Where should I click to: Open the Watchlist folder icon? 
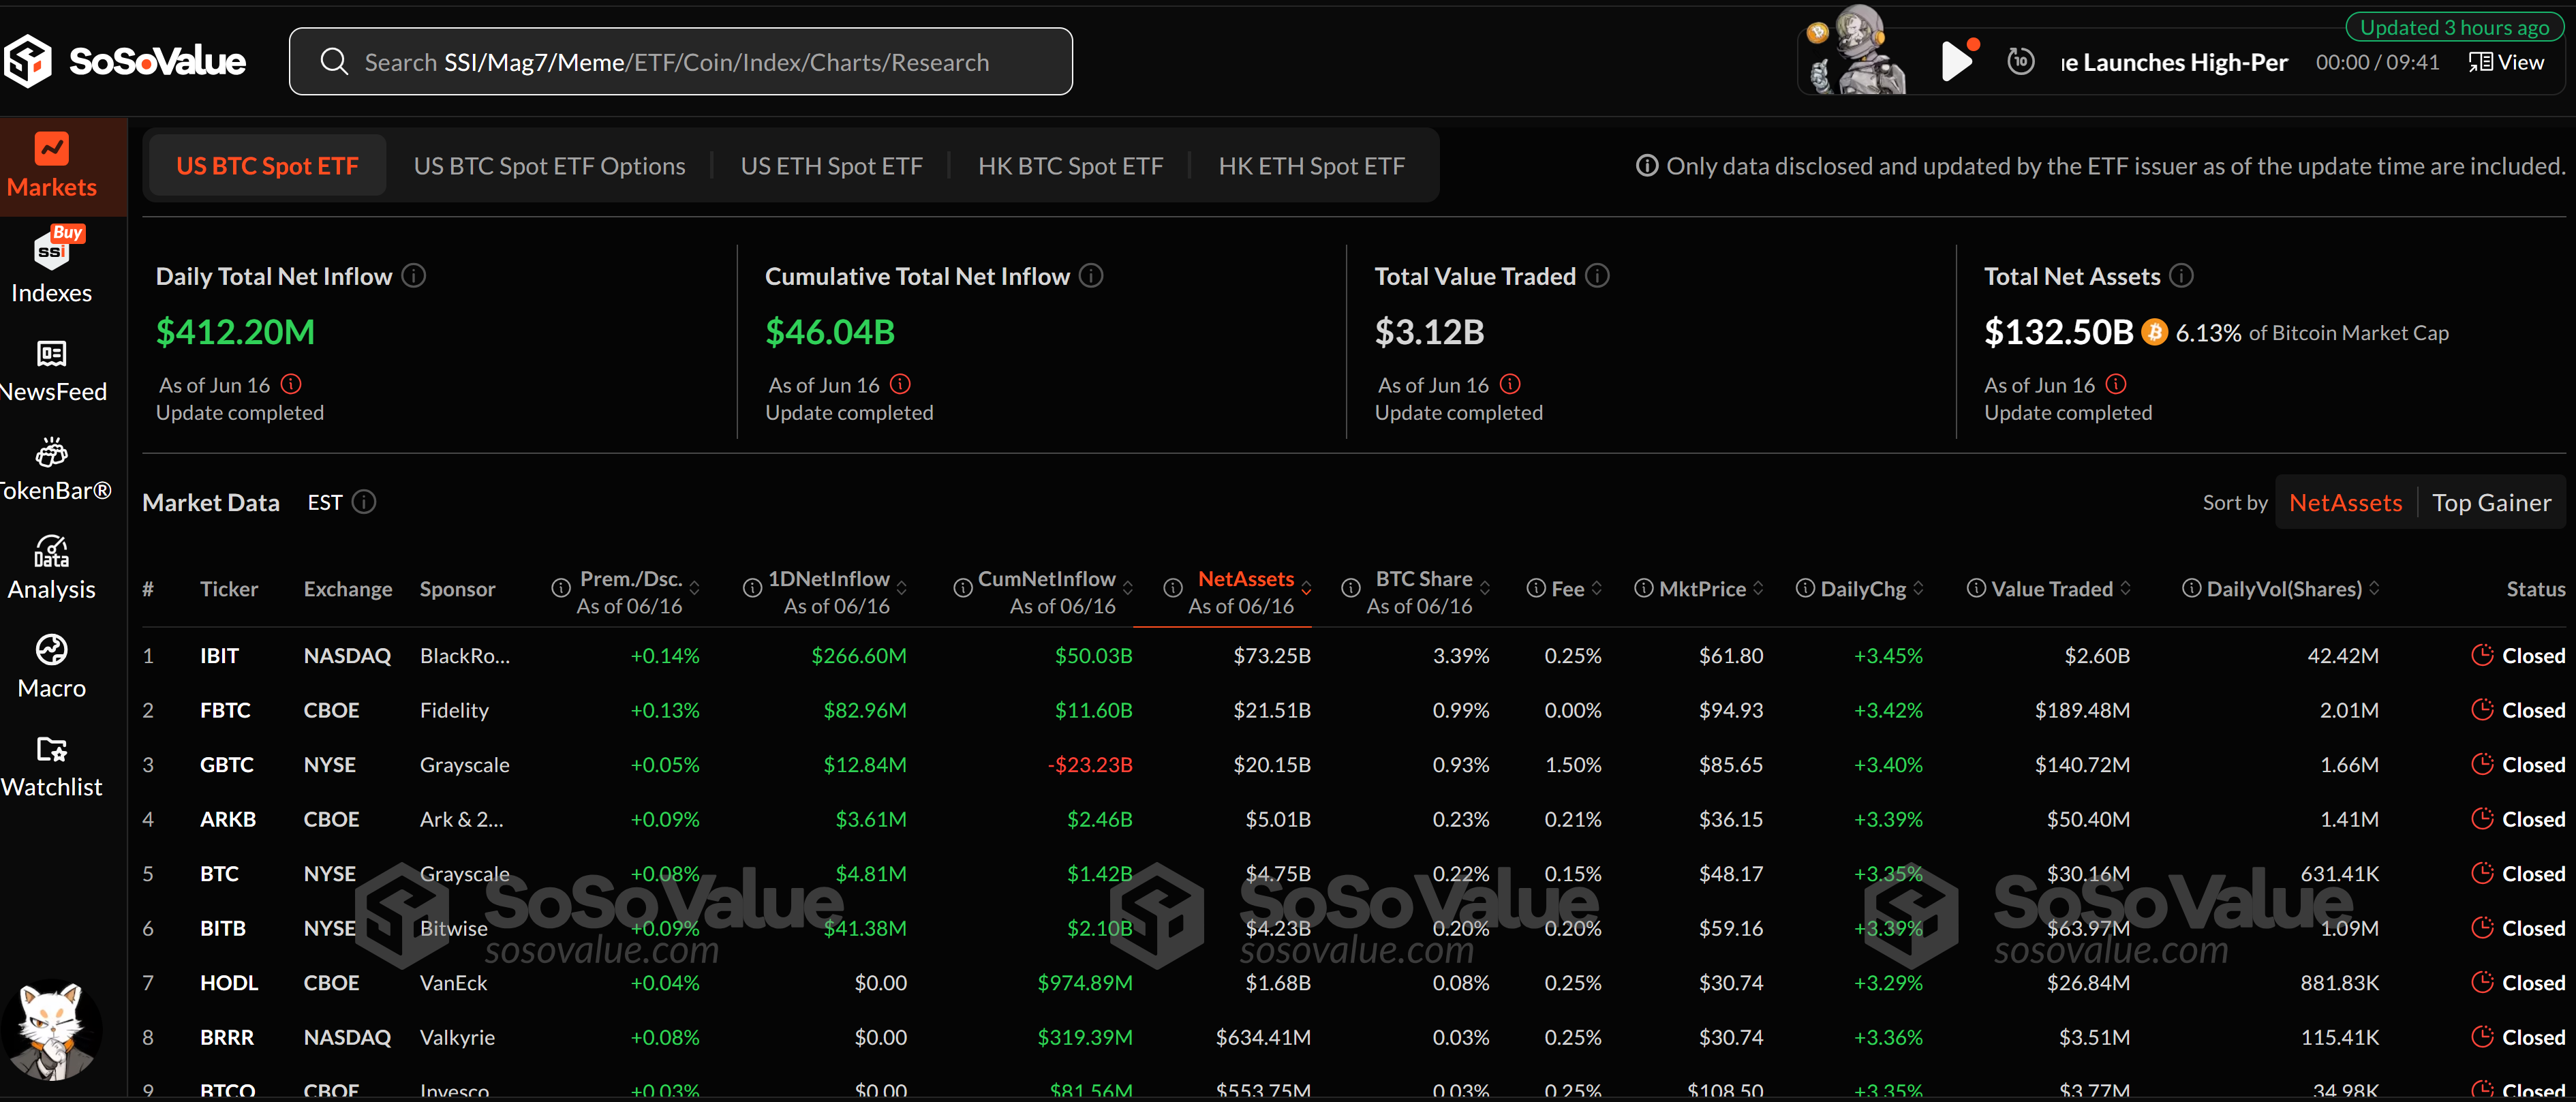pyautogui.click(x=52, y=749)
